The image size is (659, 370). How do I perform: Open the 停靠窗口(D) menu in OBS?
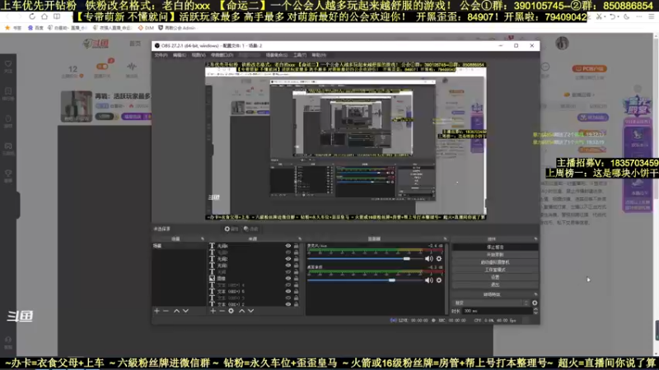click(222, 55)
